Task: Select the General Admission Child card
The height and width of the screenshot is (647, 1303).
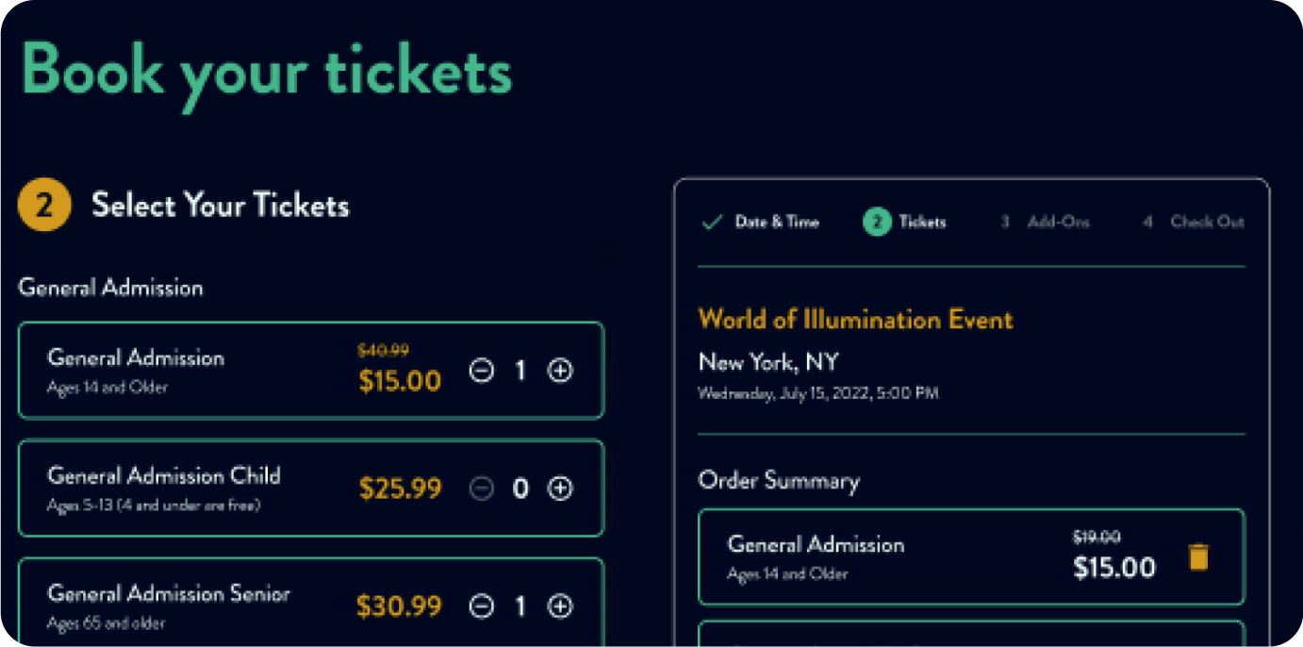Action: click(311, 489)
